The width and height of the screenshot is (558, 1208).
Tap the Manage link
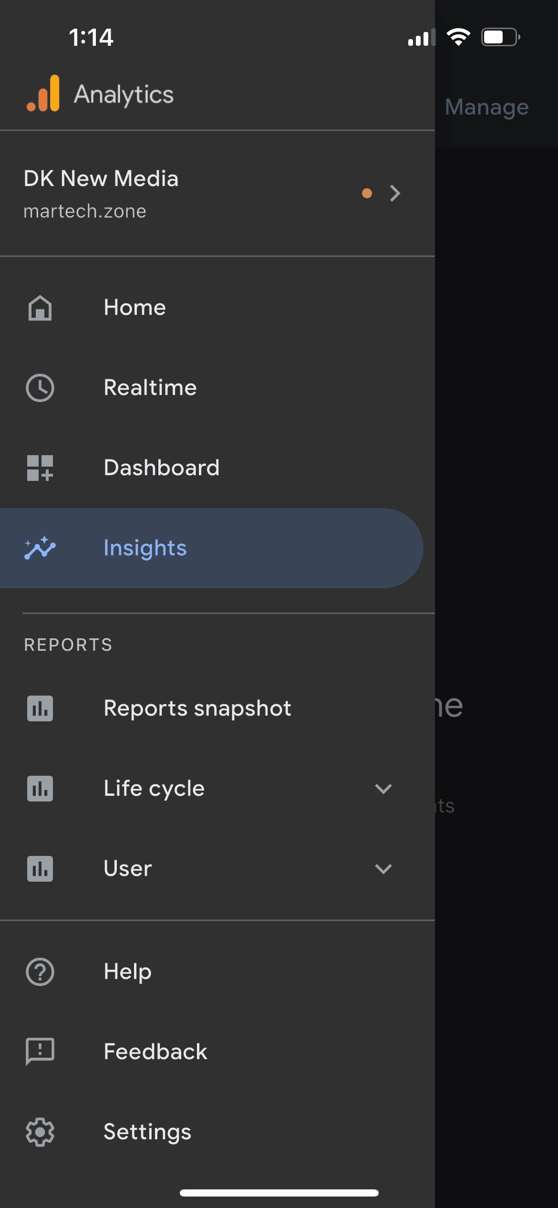(486, 107)
